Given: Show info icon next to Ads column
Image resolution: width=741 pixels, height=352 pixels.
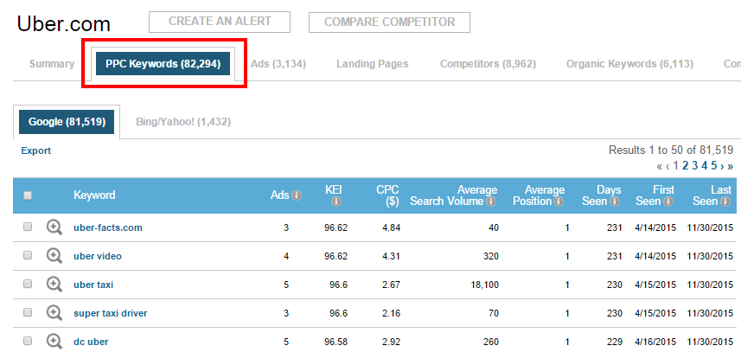Looking at the screenshot, I should [x=297, y=195].
